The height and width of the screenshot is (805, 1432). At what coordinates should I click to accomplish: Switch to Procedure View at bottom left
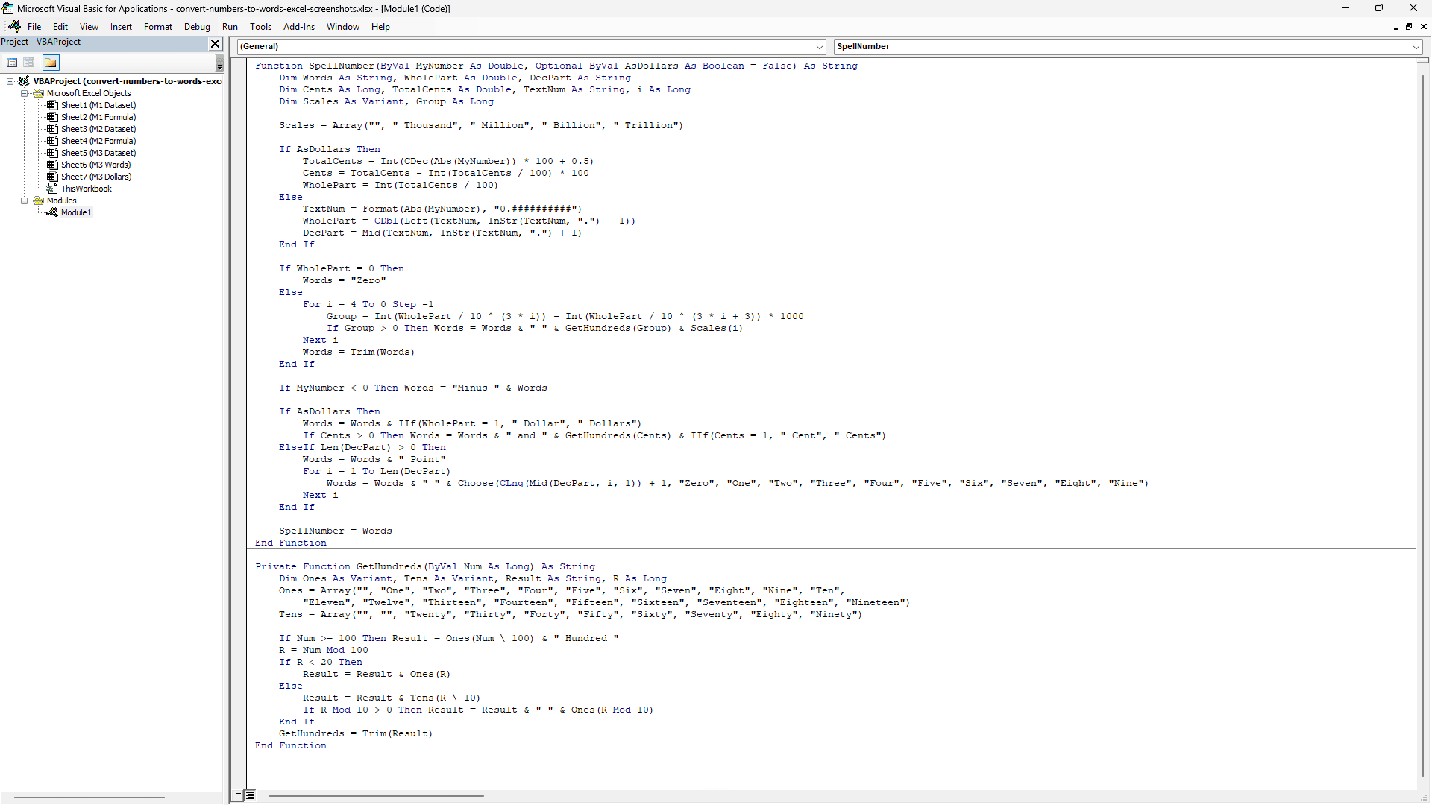tap(237, 795)
